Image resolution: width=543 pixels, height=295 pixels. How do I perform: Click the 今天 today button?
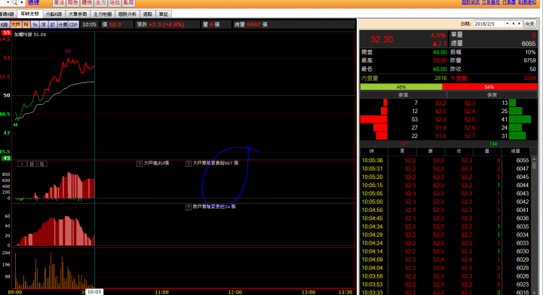click(529, 24)
